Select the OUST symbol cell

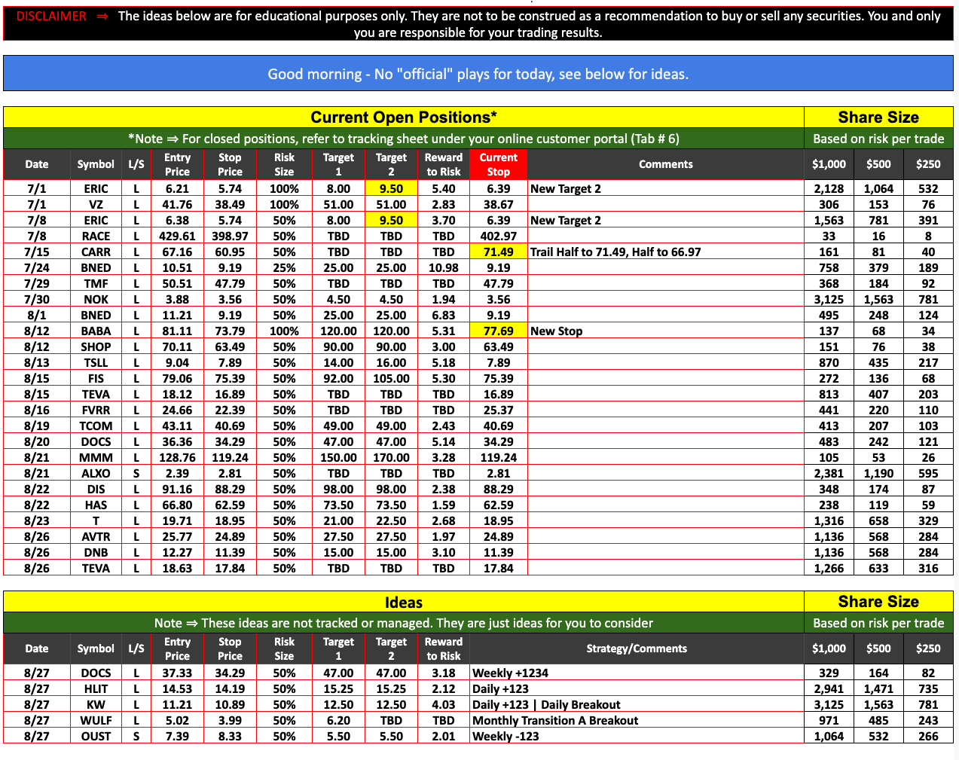(x=96, y=736)
